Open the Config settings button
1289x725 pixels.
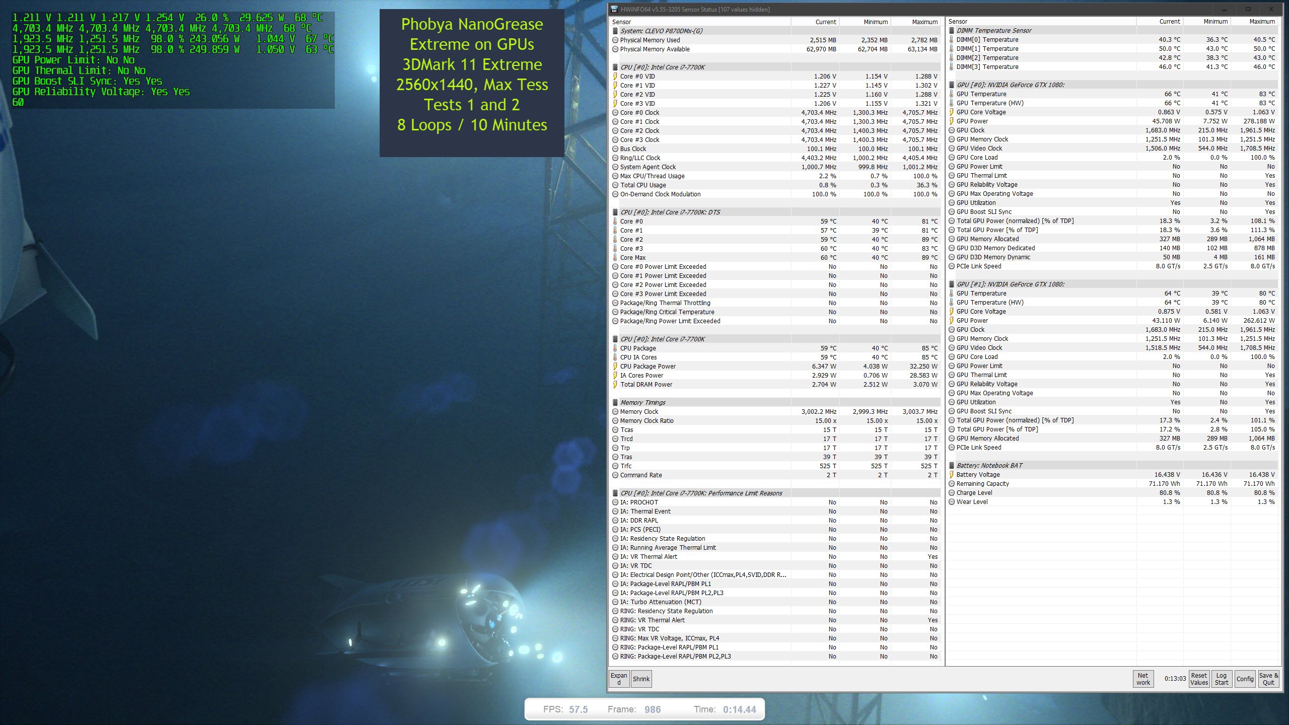[1245, 679]
